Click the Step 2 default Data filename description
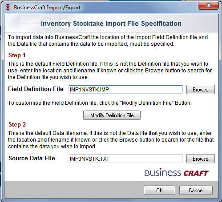 [x=111, y=140]
